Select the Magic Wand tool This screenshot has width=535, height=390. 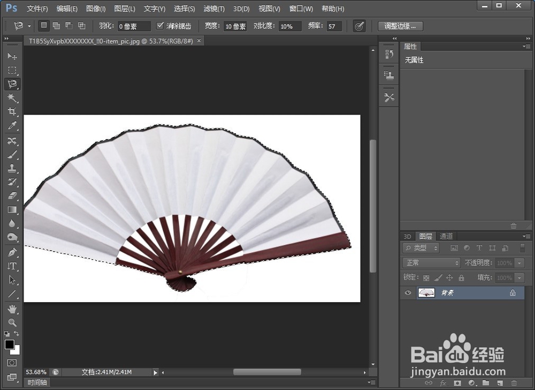12,98
